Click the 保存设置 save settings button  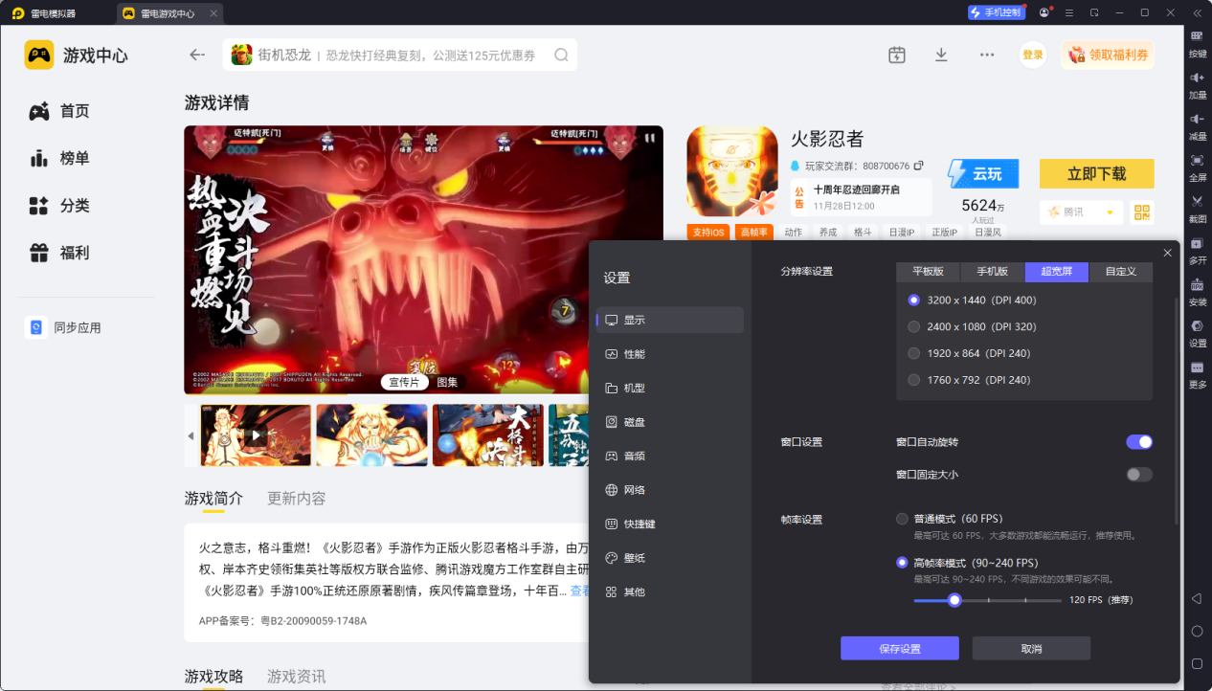(899, 648)
